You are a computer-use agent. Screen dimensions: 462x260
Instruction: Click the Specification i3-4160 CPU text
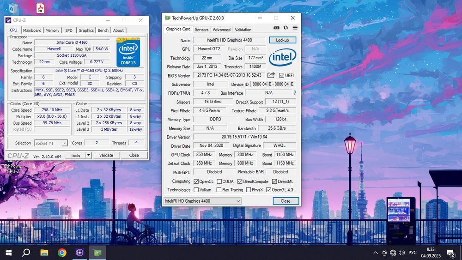coord(89,70)
